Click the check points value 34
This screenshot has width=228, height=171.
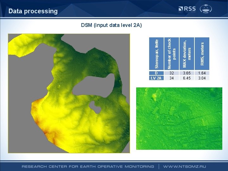point(172,78)
